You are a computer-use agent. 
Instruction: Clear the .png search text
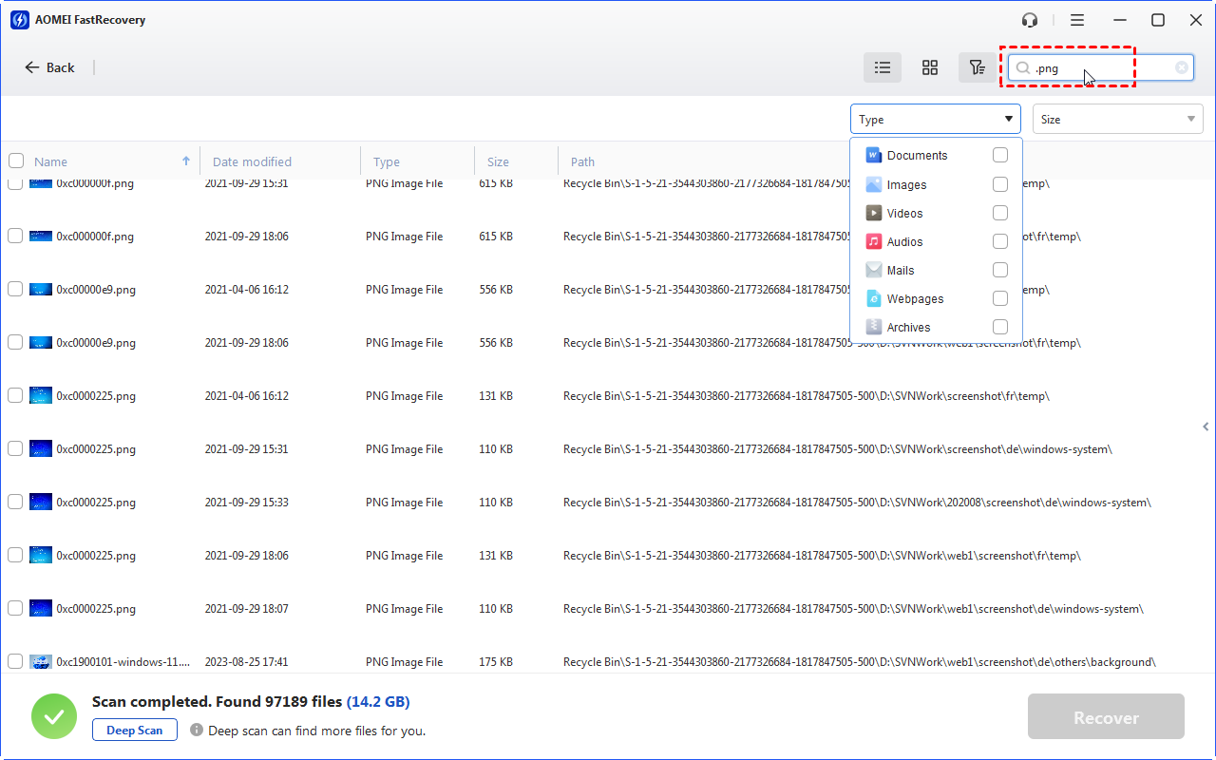tap(1182, 67)
